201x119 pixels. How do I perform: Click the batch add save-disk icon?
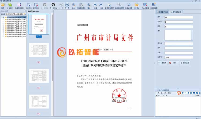[x=19, y=5]
